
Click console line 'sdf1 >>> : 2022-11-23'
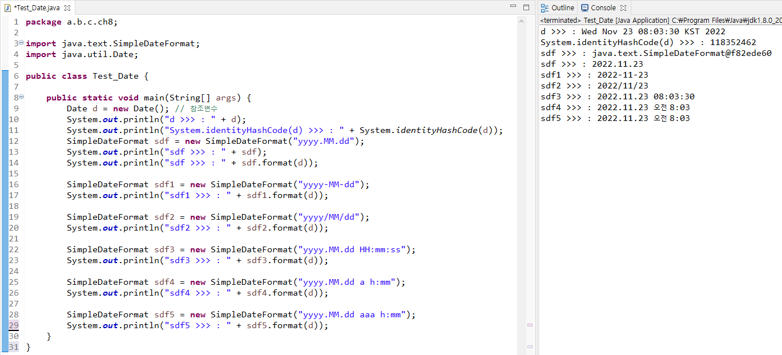[594, 75]
